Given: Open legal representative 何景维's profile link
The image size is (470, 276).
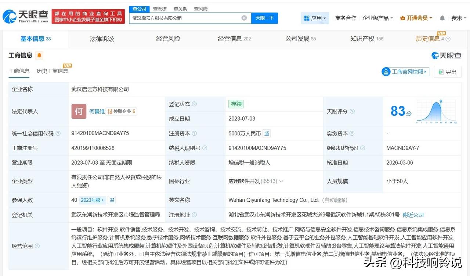Looking at the screenshot, I should click(x=97, y=111).
